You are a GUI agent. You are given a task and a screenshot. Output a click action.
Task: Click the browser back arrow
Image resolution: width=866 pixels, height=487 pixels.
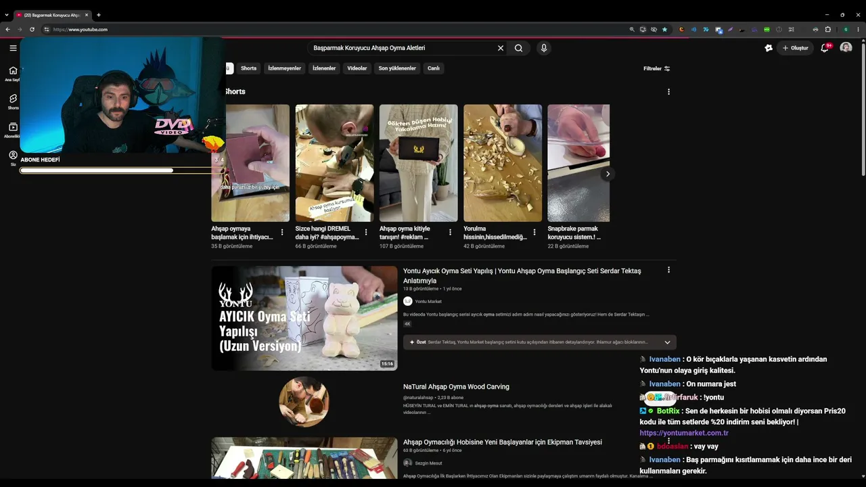tap(7, 30)
